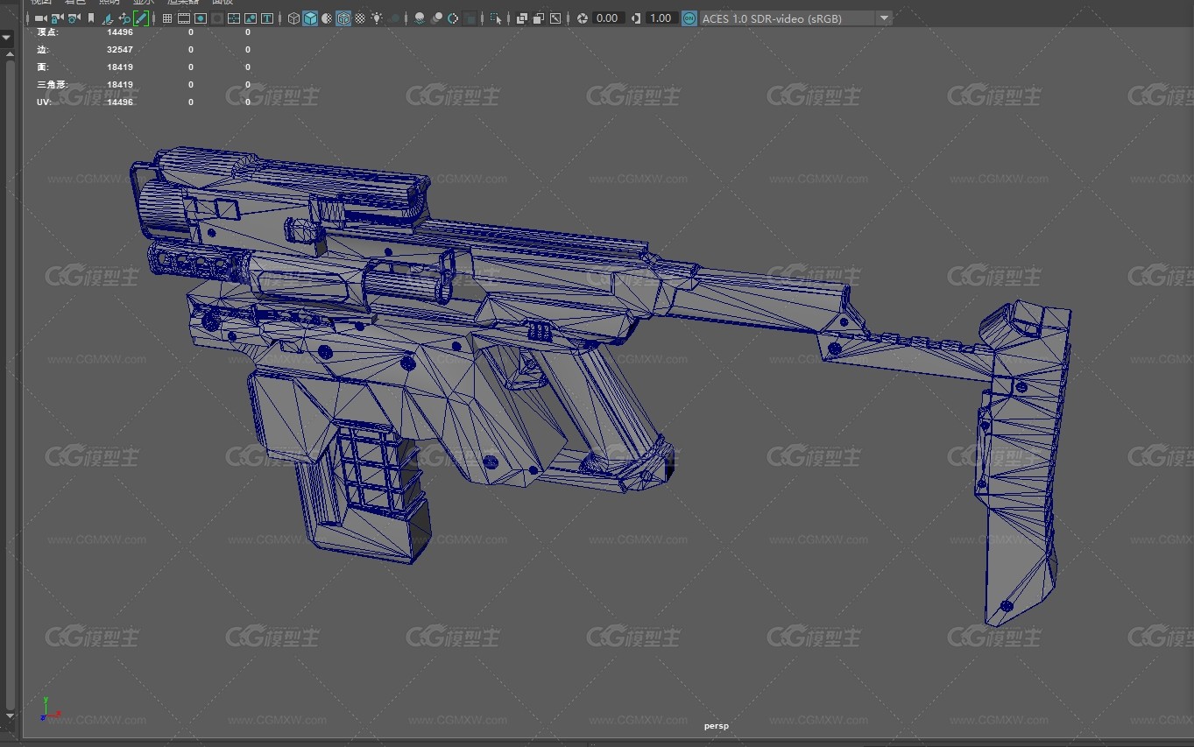
Task: Click the '边:' HUD label
Action: [x=43, y=50]
